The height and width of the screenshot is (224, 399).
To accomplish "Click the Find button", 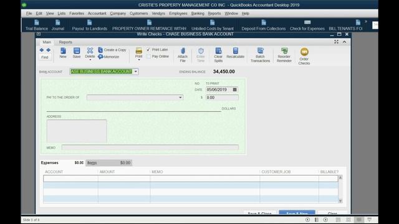I will pos(45,57).
